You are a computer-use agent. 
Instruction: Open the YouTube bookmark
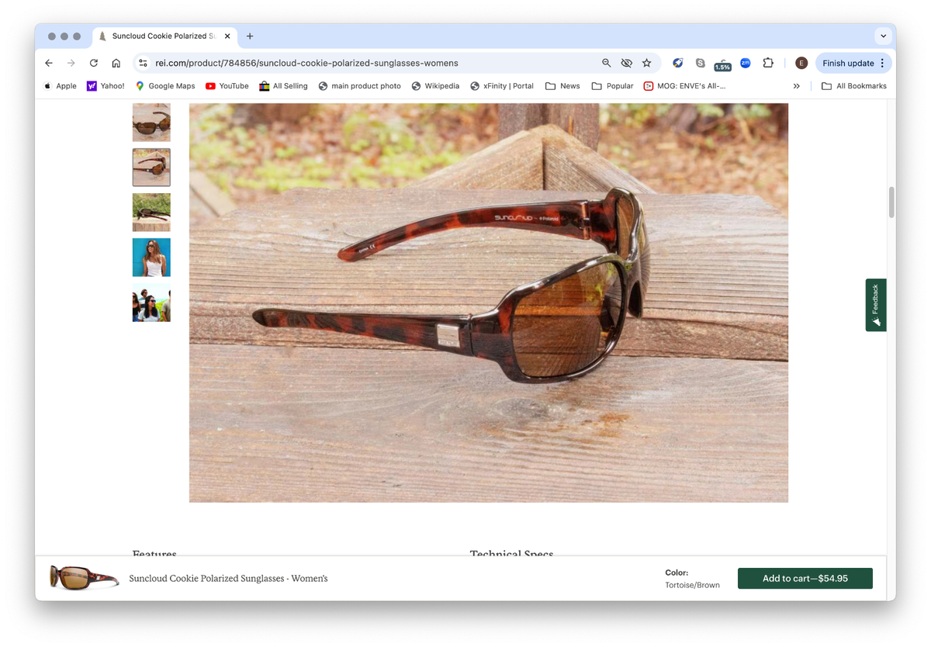(227, 86)
